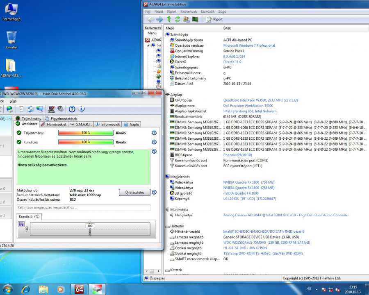Click the Teljesítmény 100% progress bar
The height and width of the screenshot is (295, 369).
[x=86, y=133]
